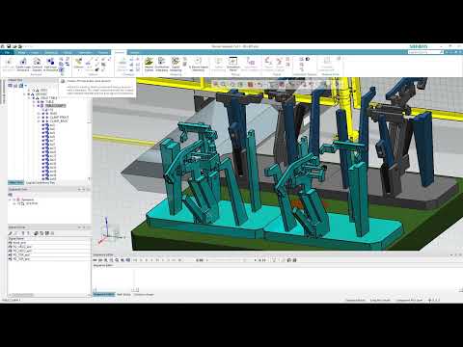This screenshot has width=463, height=347.
Task: Click the Connection Indication ribbon button
Action: coord(162,65)
